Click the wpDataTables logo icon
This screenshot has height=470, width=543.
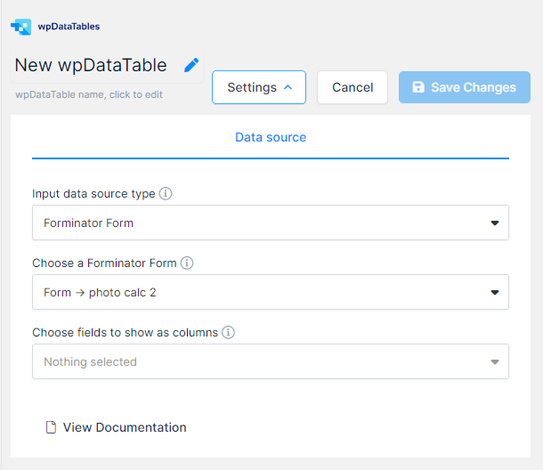[x=20, y=27]
